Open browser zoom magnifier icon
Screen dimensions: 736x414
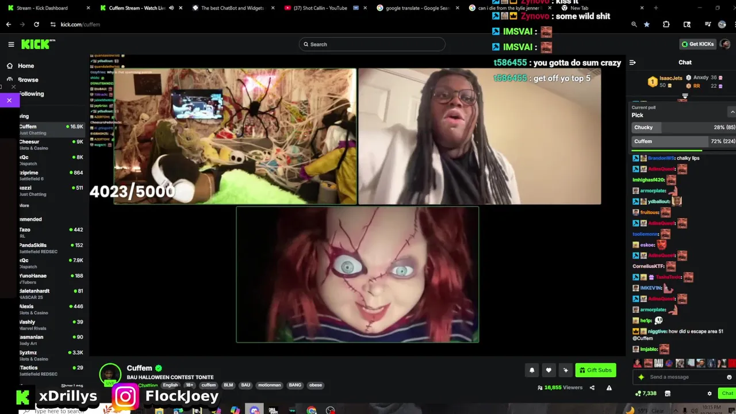634,25
